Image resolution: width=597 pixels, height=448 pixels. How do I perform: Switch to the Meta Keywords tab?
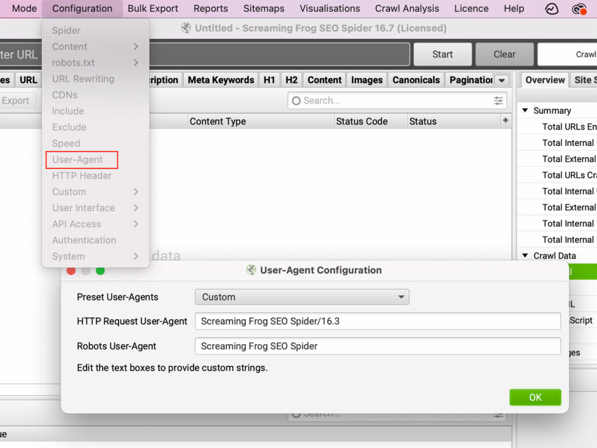[x=221, y=80]
